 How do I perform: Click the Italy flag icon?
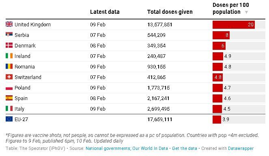(x=9, y=109)
